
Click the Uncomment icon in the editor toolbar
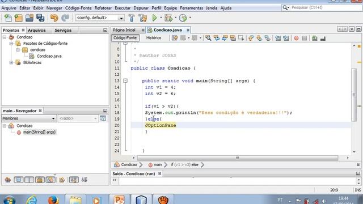click(323, 38)
